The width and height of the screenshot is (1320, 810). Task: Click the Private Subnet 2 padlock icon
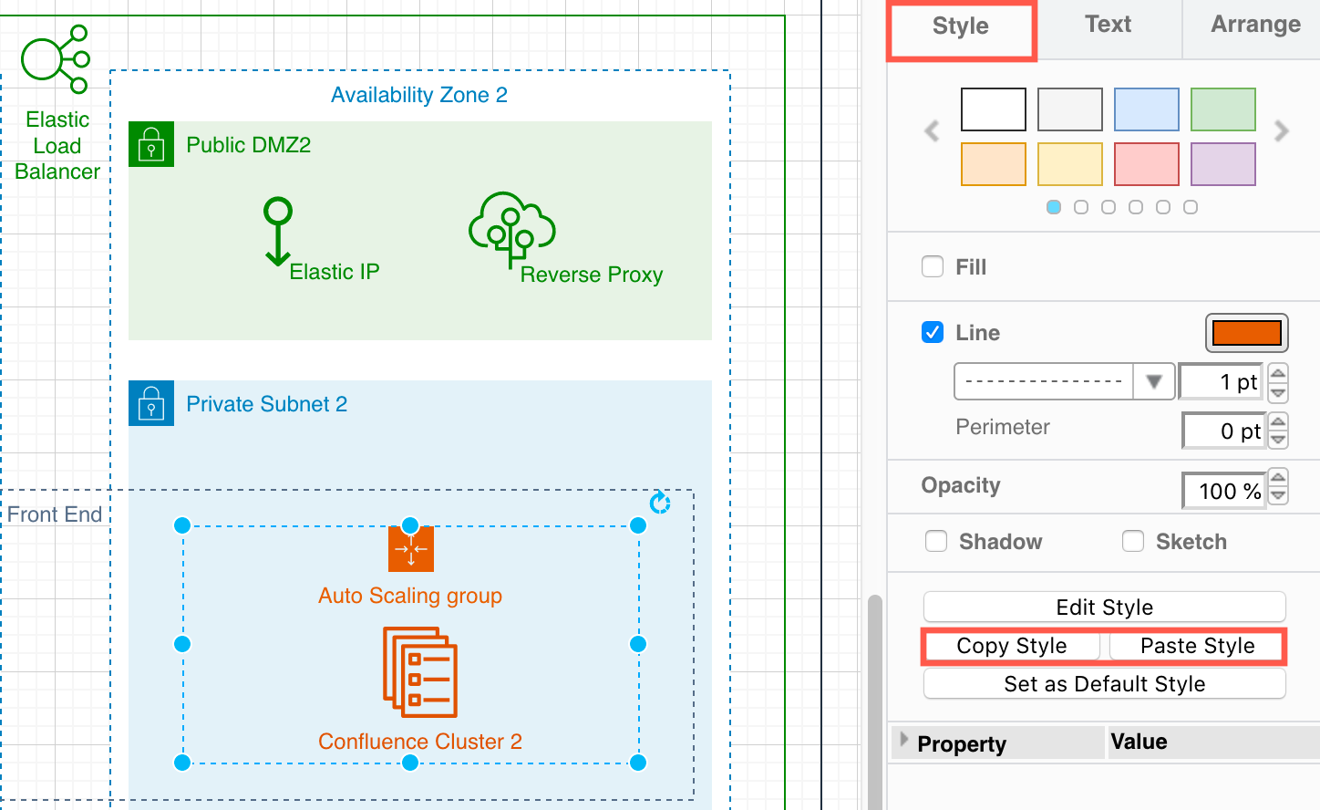pos(150,403)
